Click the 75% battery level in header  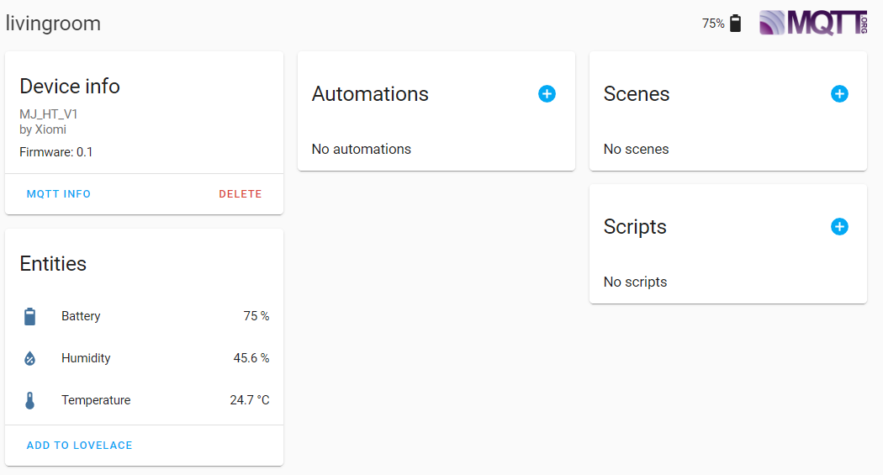point(713,24)
